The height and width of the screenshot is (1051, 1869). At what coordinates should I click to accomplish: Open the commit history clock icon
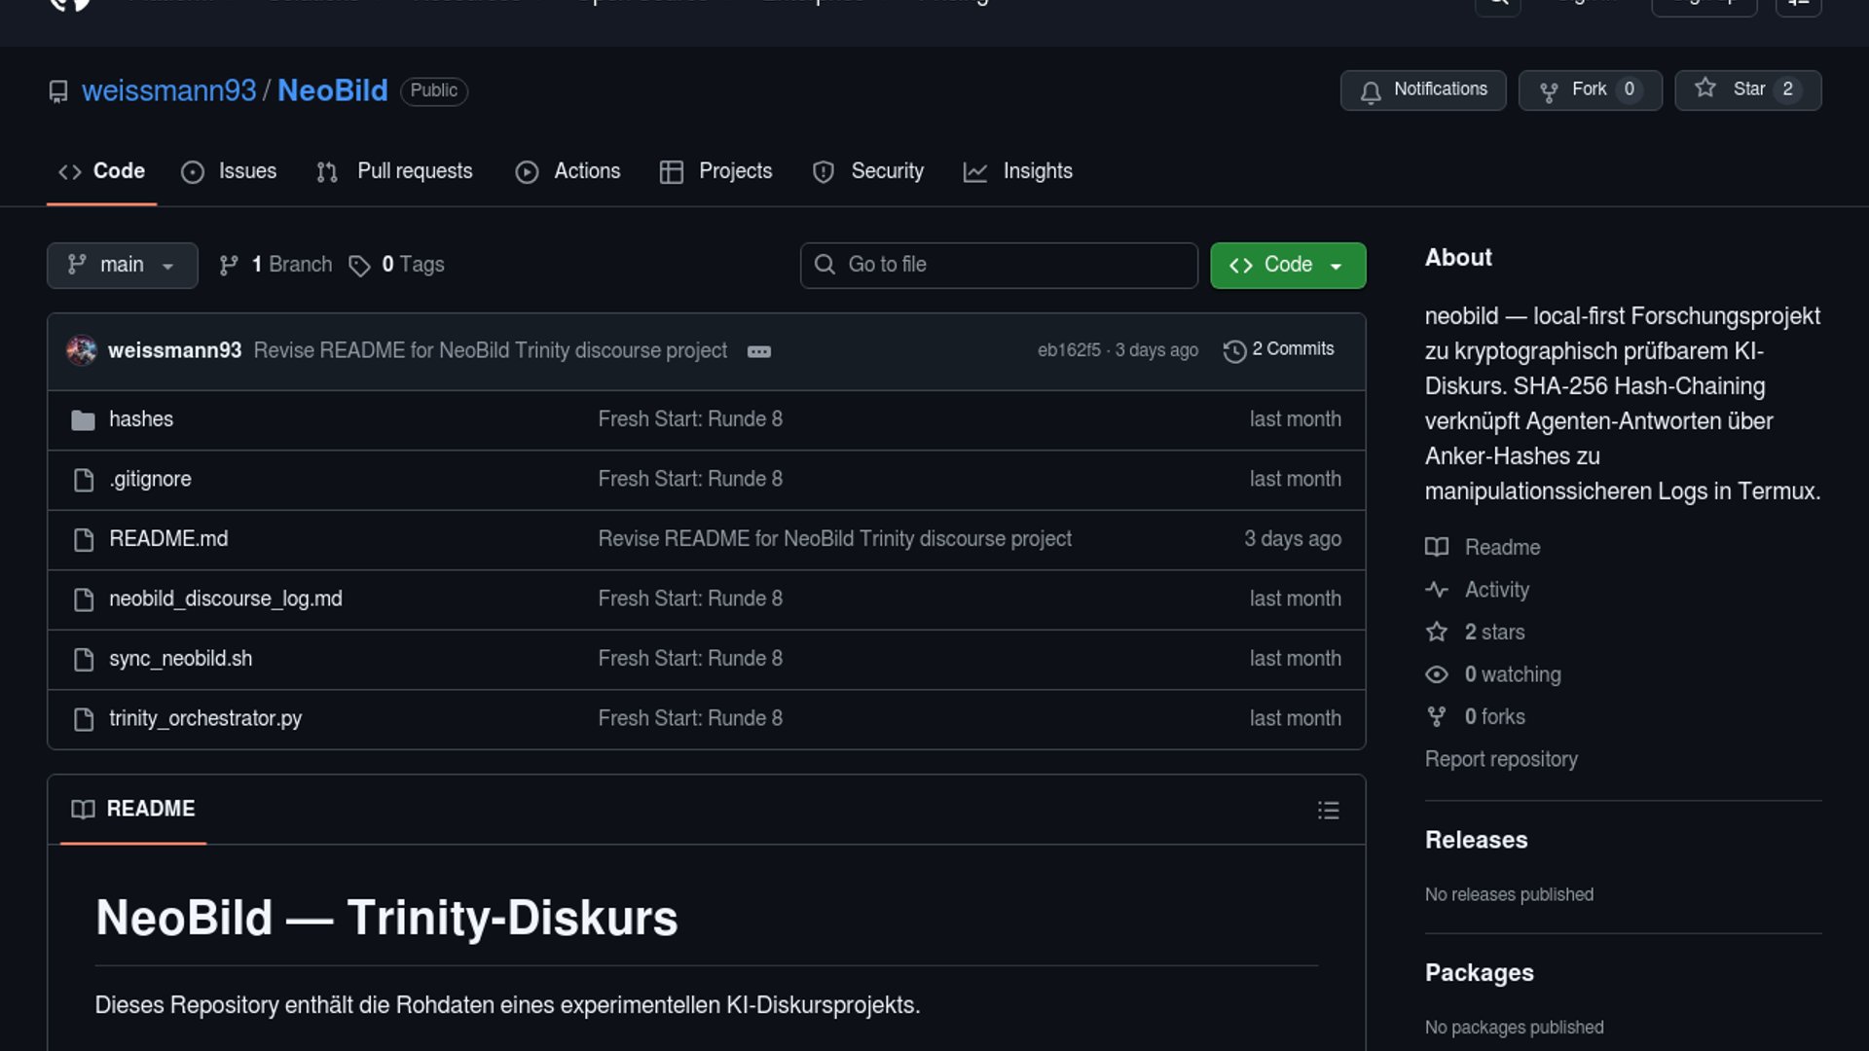[x=1234, y=351]
